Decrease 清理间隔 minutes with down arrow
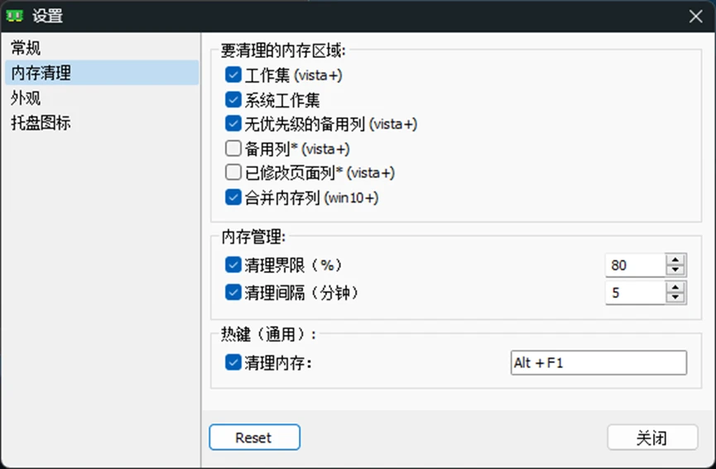Image resolution: width=716 pixels, height=469 pixels. [x=675, y=298]
